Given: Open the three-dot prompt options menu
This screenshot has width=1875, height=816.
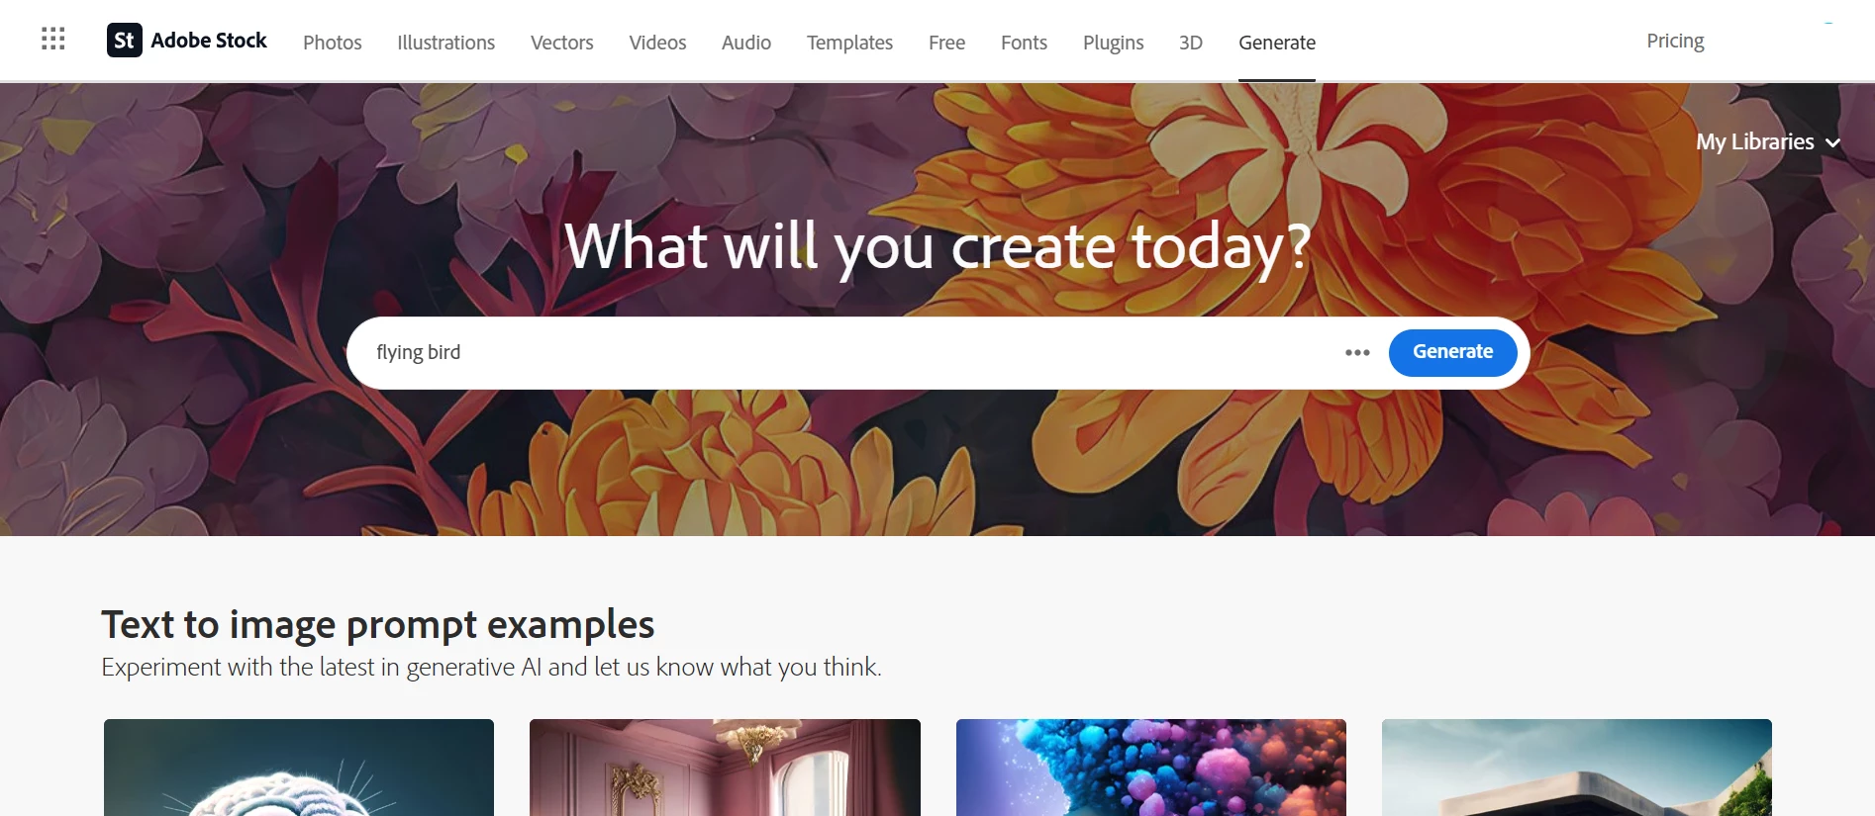Looking at the screenshot, I should pos(1357,353).
